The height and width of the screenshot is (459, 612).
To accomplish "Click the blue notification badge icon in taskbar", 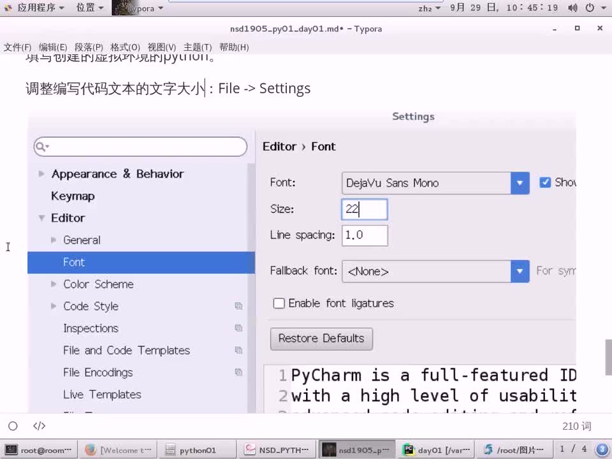I will [x=602, y=449].
